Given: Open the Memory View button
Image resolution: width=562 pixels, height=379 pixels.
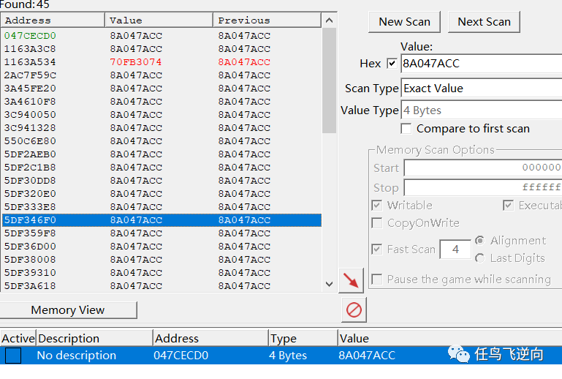Looking at the screenshot, I should pos(68,309).
